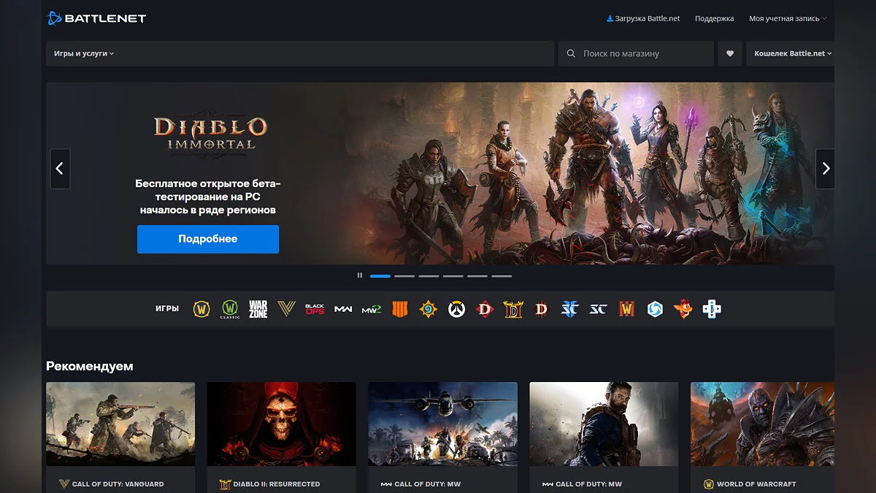Pause the banner carousel autoplay
Screen dimensions: 876x493
pos(360,275)
